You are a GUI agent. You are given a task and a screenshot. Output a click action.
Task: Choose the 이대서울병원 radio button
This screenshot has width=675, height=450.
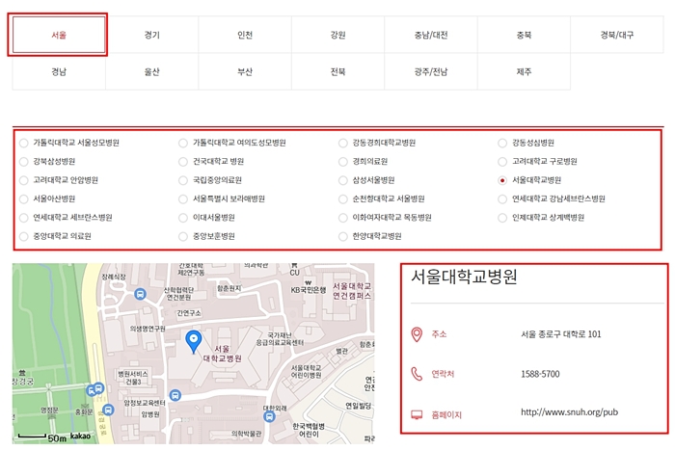click(183, 218)
